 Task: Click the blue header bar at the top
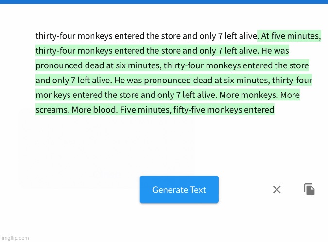(164, 2)
